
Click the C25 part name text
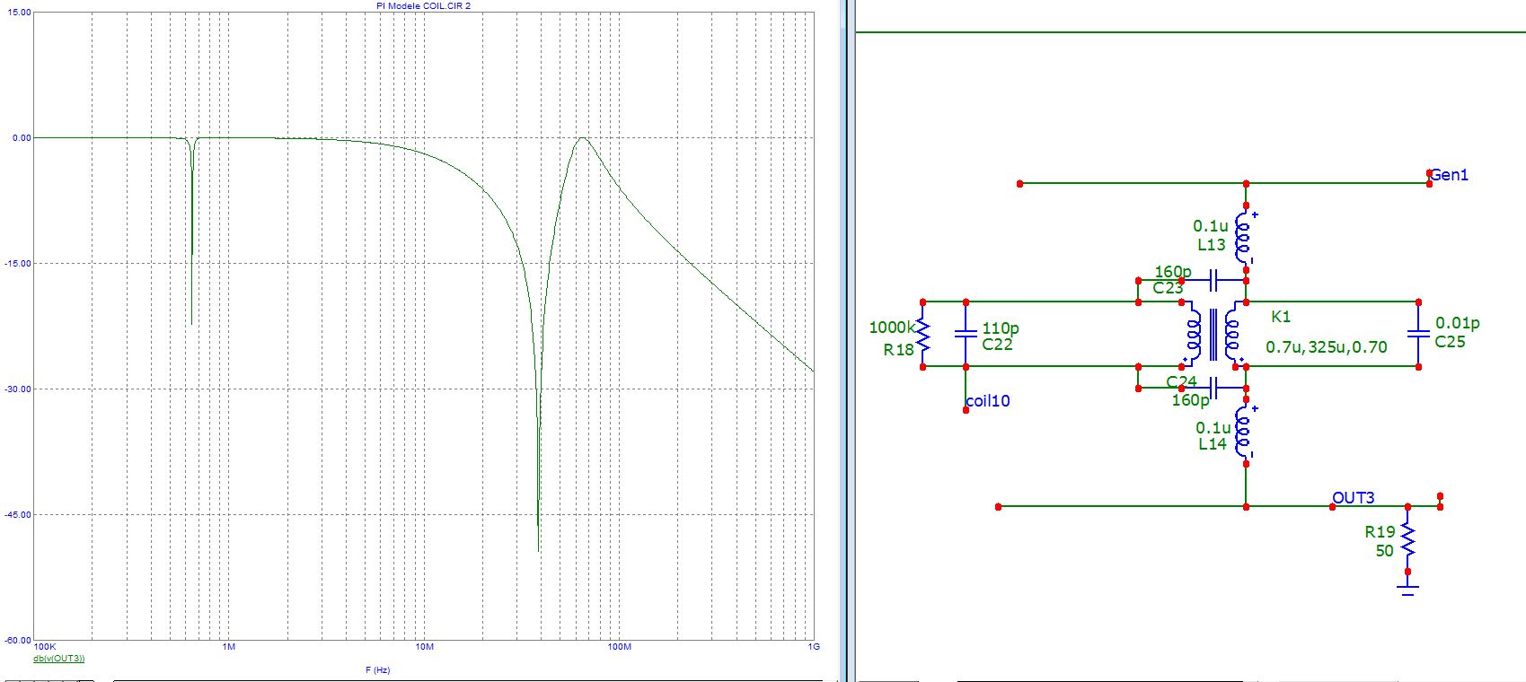[x=1451, y=342]
